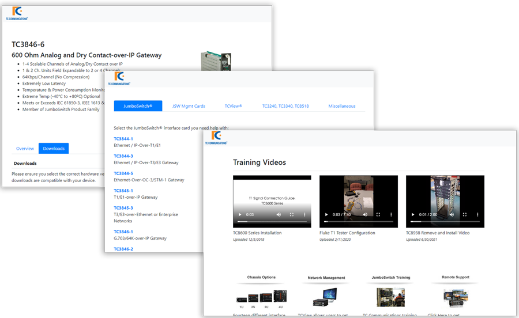Play the TC8938 Remove and Install video

click(x=413, y=214)
